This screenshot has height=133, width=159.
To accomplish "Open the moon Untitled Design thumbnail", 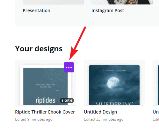I will click(x=114, y=83).
